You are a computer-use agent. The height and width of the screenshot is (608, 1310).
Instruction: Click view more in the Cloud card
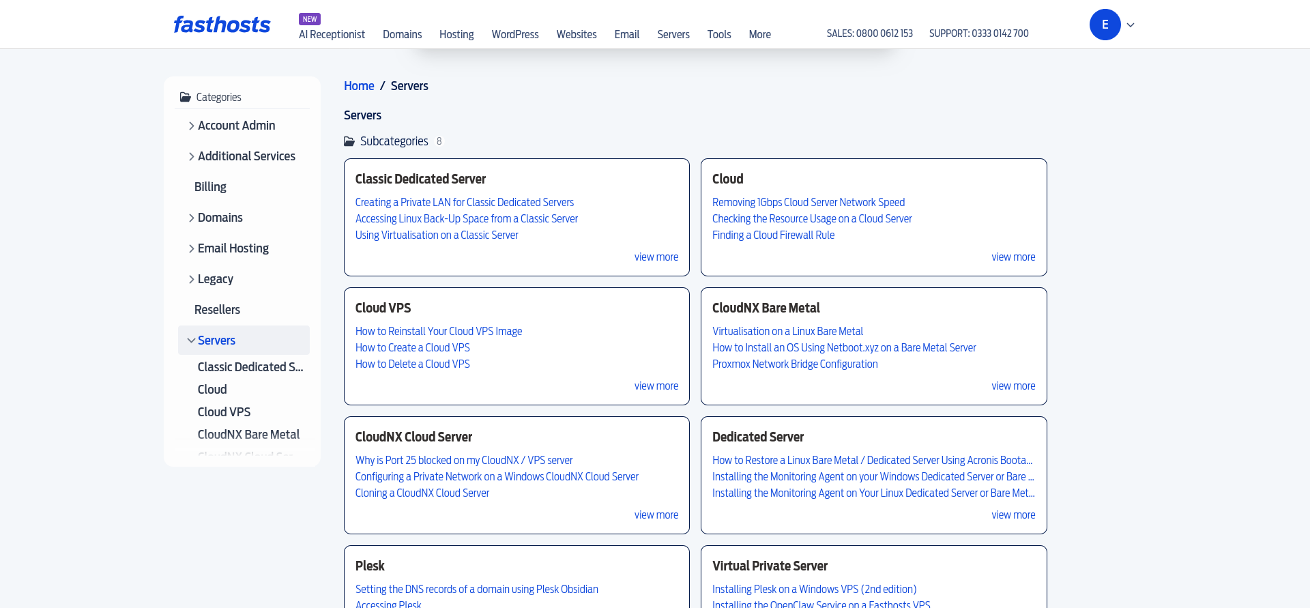(1013, 257)
